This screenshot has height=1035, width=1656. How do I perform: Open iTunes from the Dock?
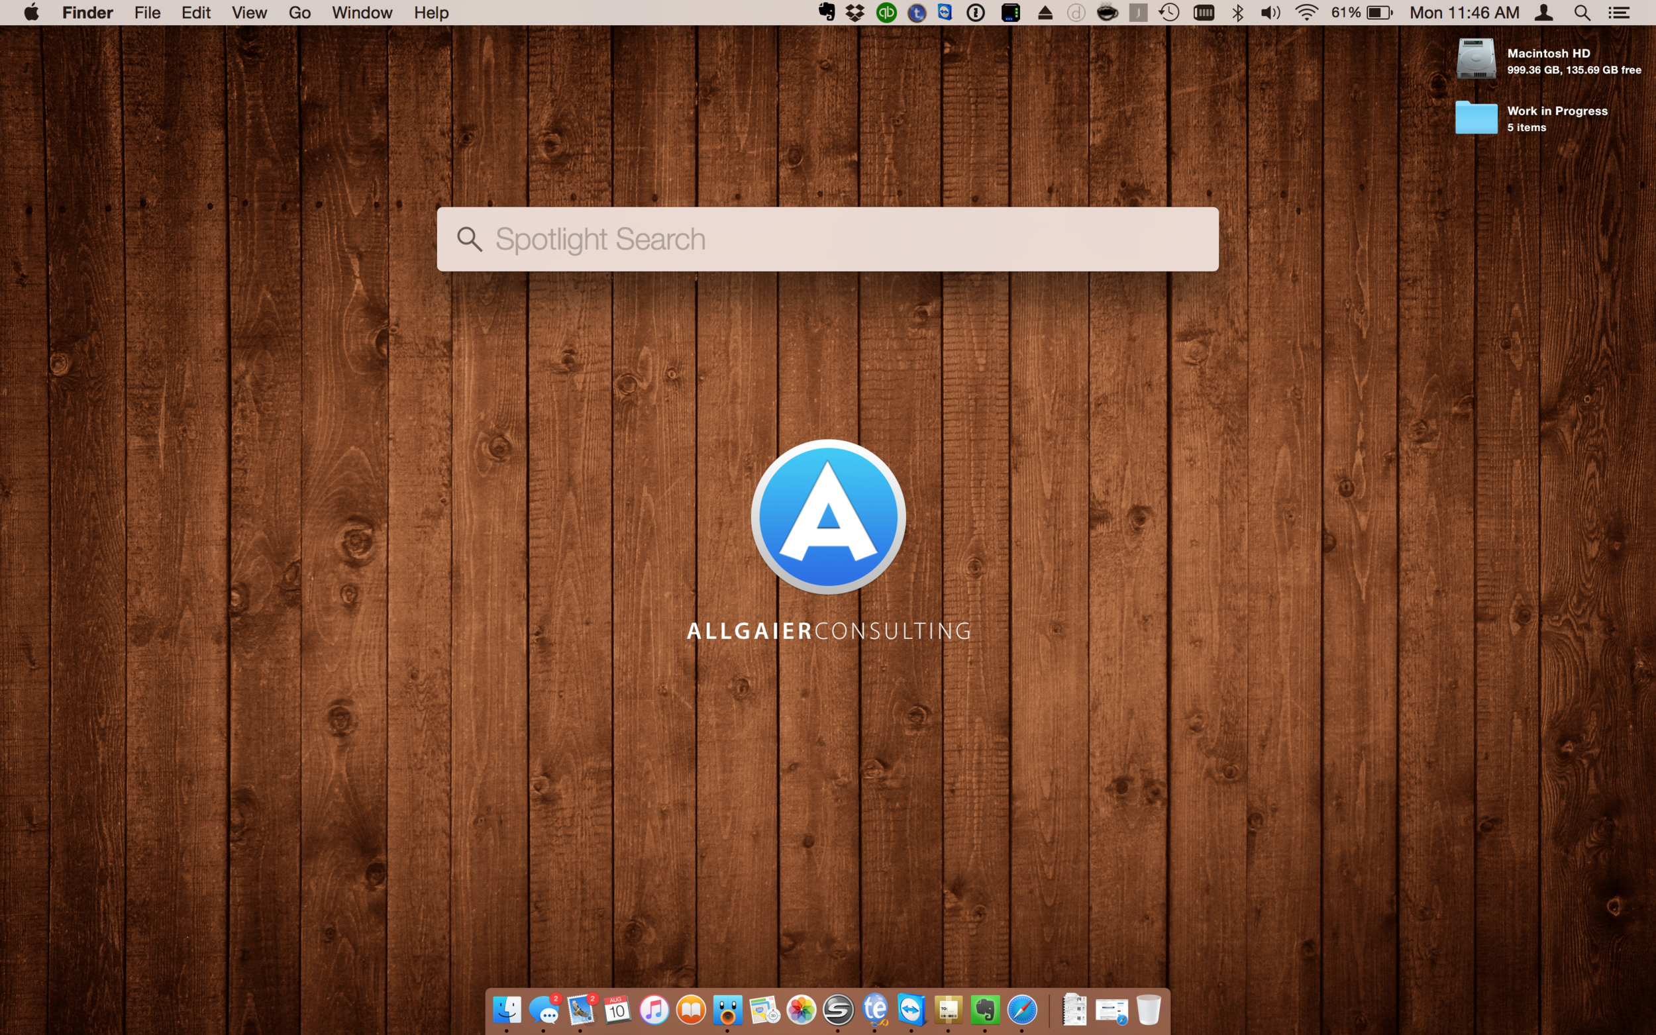[654, 1009]
